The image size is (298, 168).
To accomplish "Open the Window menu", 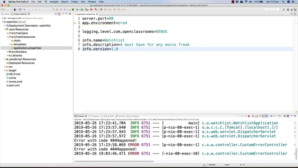I will coord(92,2).
